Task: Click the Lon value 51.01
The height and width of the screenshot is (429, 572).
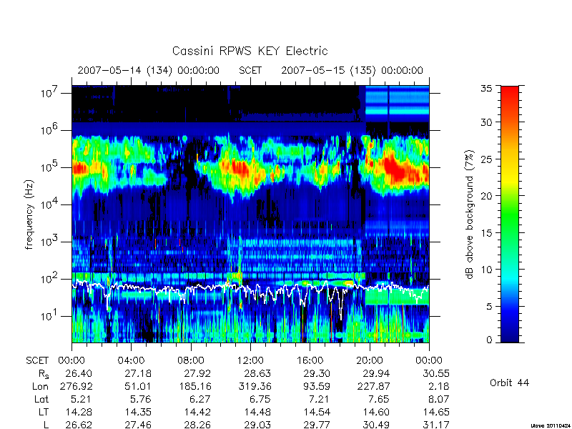Action: click(138, 386)
